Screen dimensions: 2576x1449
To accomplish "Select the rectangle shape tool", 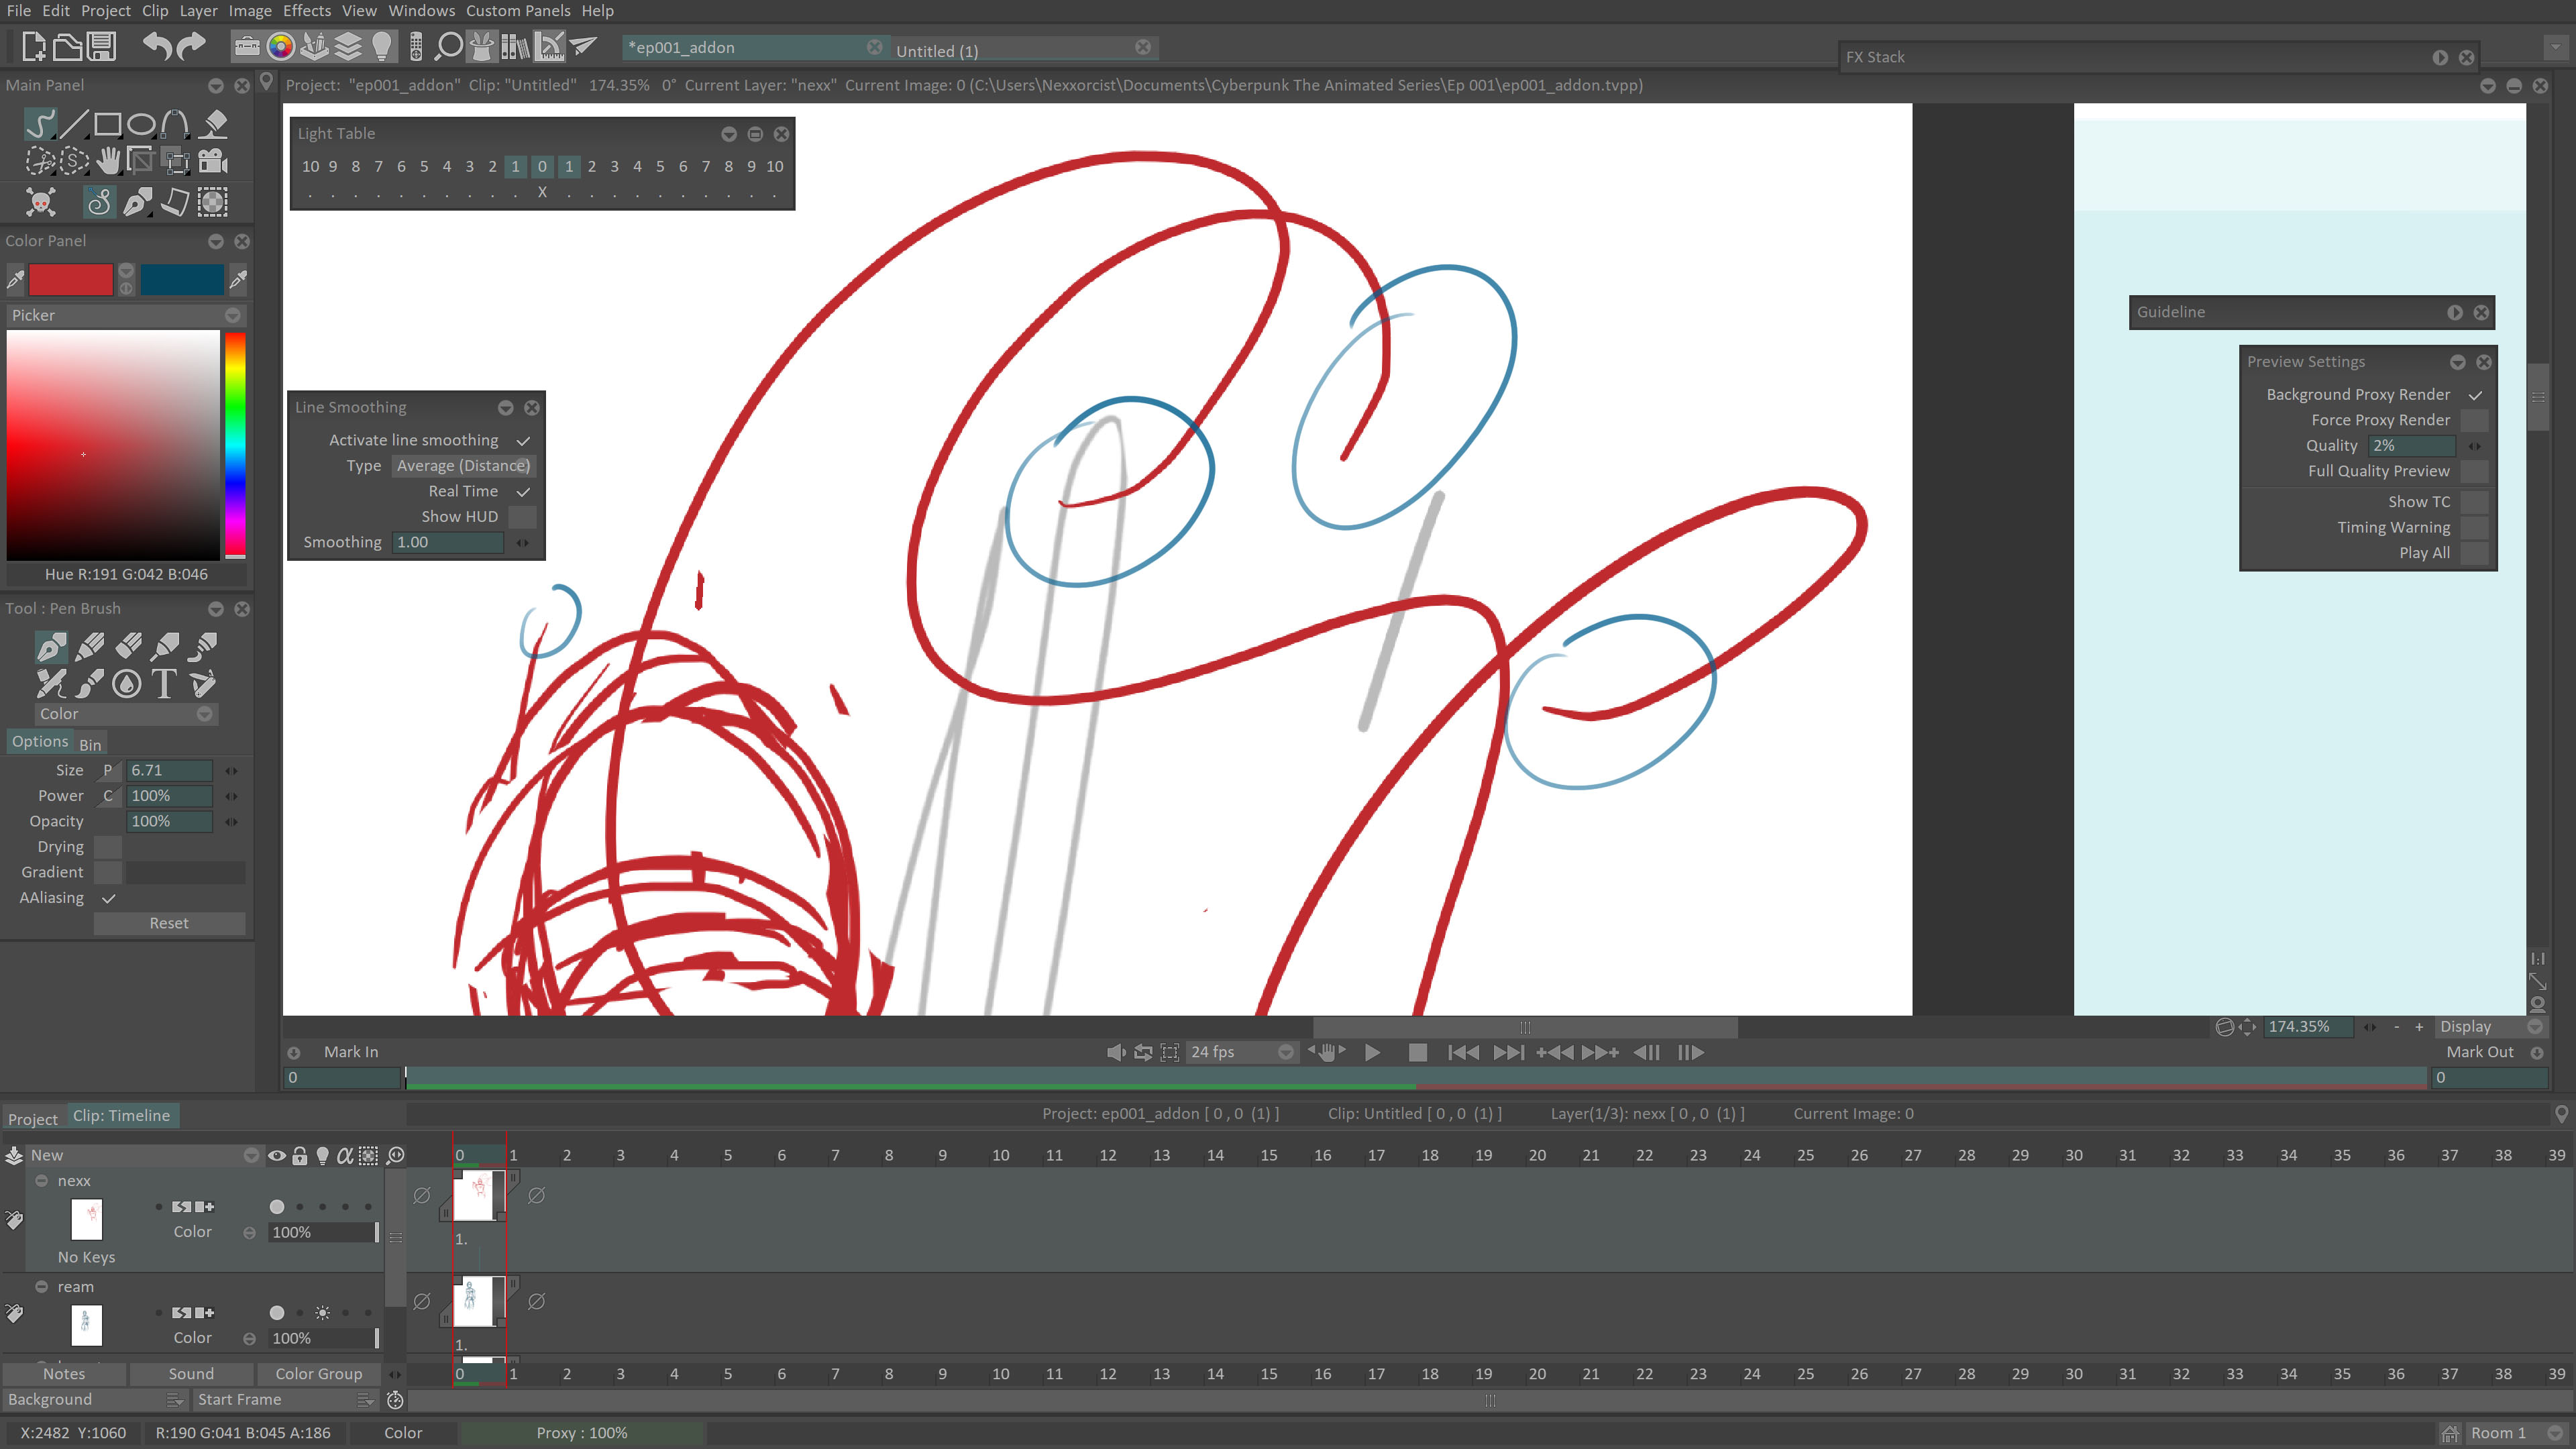I will [x=107, y=124].
